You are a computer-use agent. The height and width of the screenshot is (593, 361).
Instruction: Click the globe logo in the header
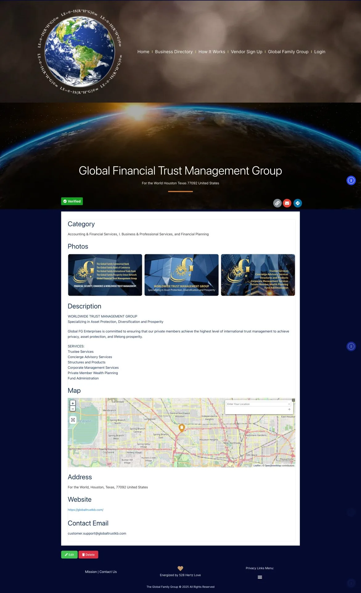(x=80, y=52)
